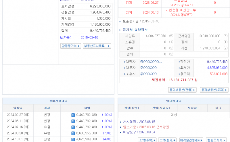Open the 매각물건명세서 sale statement
This screenshot has width=230, height=142.
point(191,140)
